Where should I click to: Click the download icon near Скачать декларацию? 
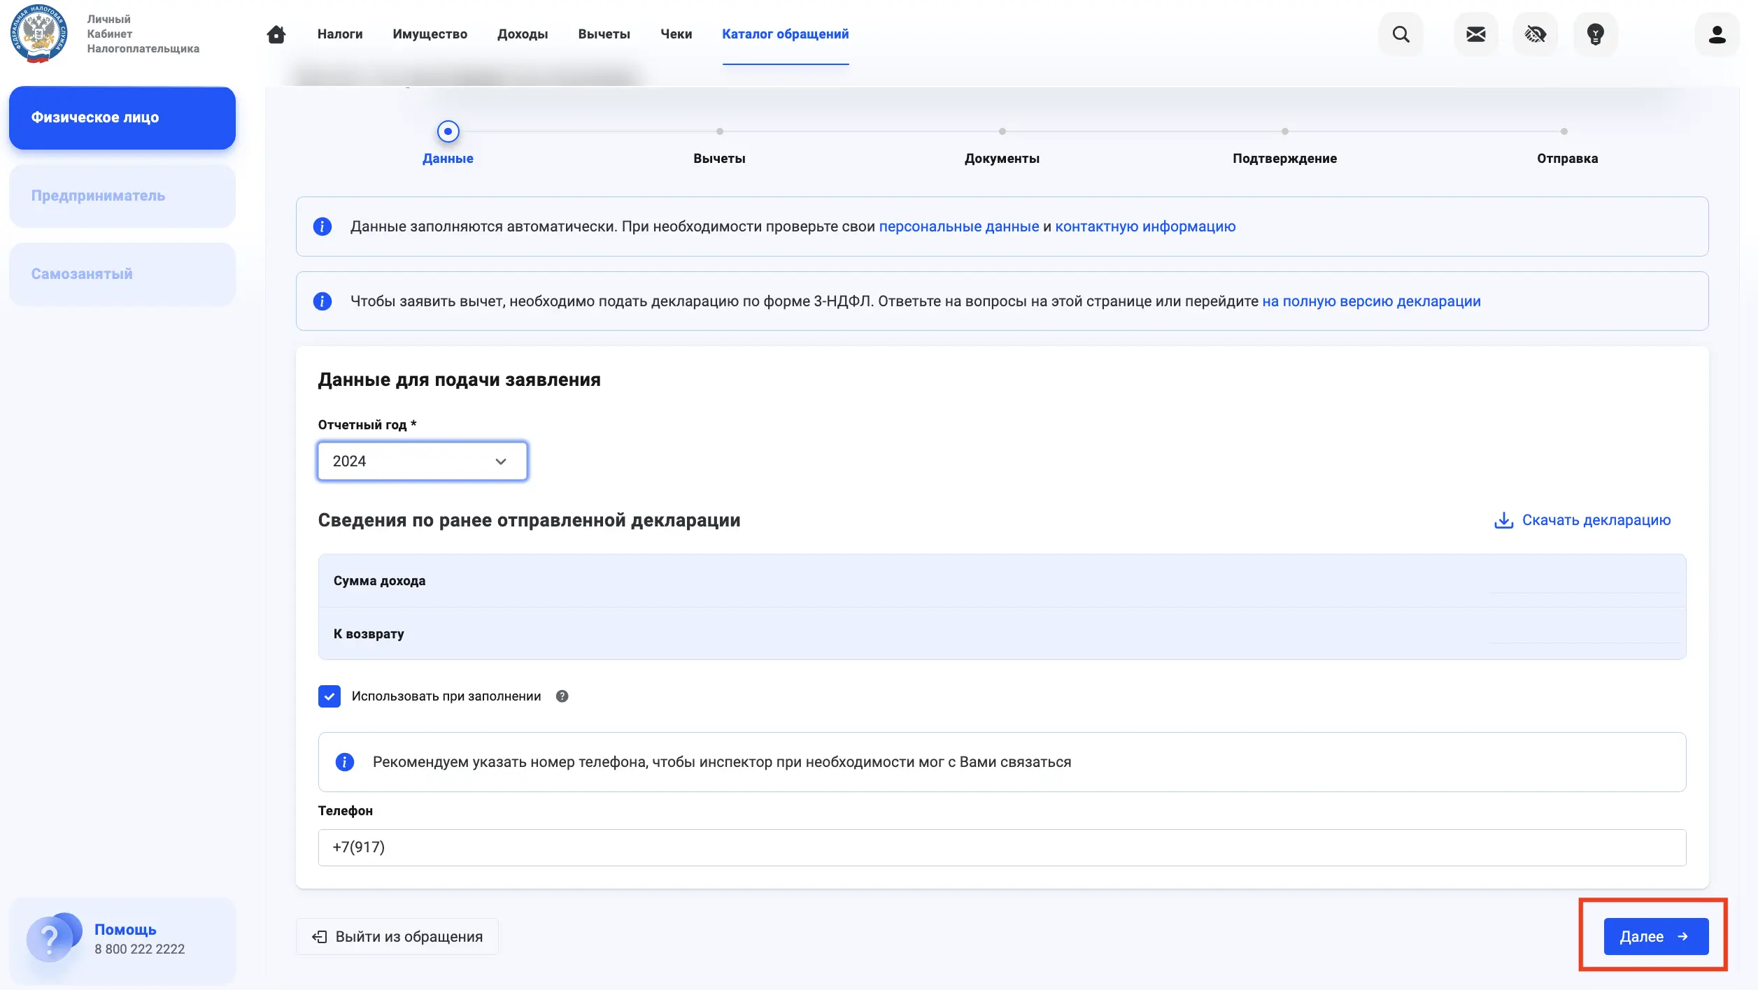click(1503, 520)
